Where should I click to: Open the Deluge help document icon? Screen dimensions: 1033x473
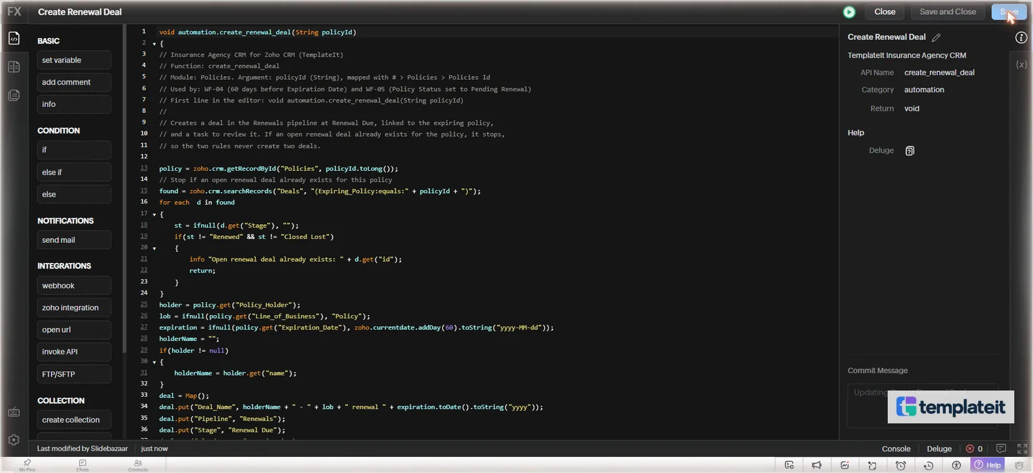click(x=910, y=151)
